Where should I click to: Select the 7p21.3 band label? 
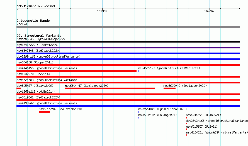pyautogui.click(x=22, y=24)
